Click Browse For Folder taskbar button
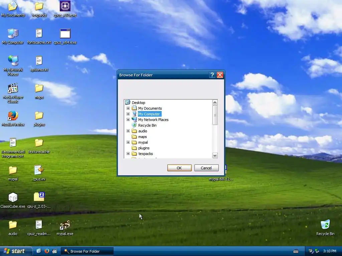This screenshot has height=256, width=342. [87, 251]
